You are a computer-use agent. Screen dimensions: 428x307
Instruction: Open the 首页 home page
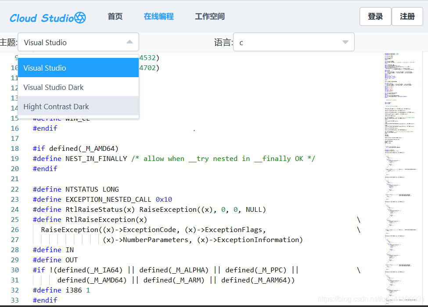[x=115, y=16]
